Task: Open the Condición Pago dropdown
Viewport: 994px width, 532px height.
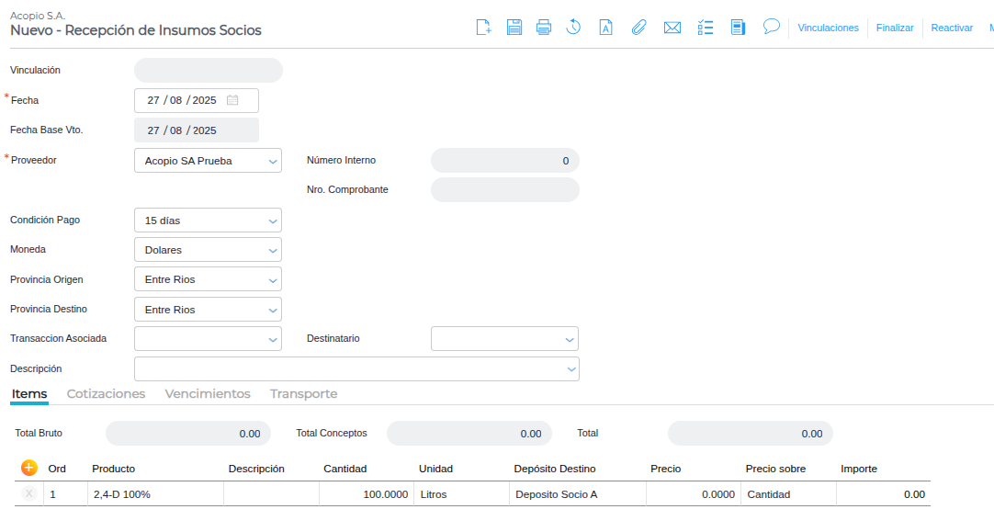Action: click(273, 221)
